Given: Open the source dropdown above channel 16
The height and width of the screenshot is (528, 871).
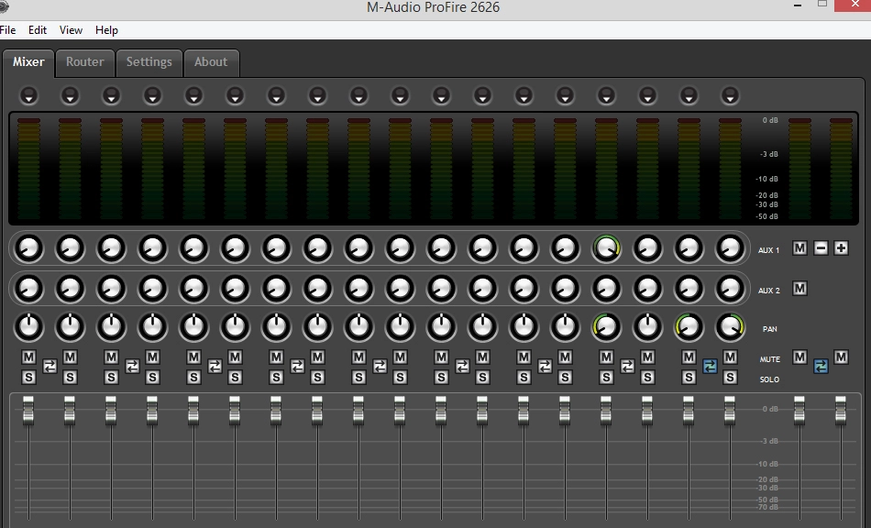Looking at the screenshot, I should (647, 95).
